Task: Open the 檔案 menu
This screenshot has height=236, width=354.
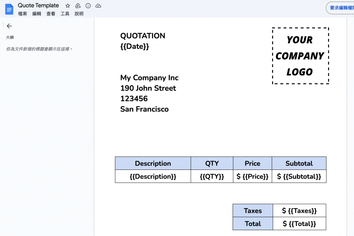Action: coord(22,14)
